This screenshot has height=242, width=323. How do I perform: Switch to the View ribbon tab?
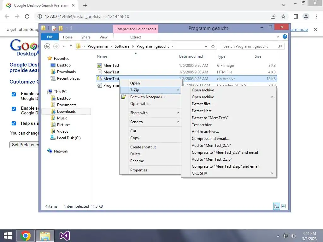click(103, 37)
